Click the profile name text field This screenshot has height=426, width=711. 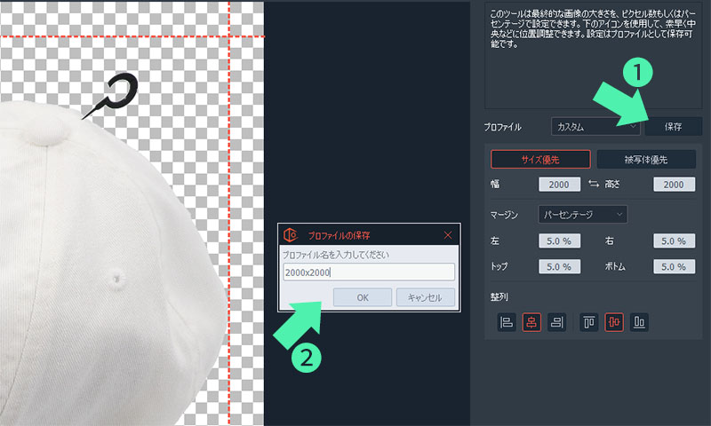[x=368, y=272]
